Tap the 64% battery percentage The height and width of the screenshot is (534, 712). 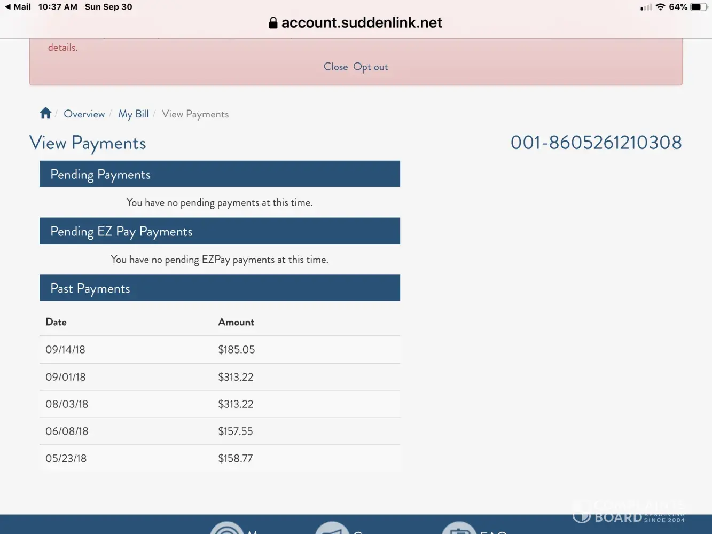[x=678, y=7]
